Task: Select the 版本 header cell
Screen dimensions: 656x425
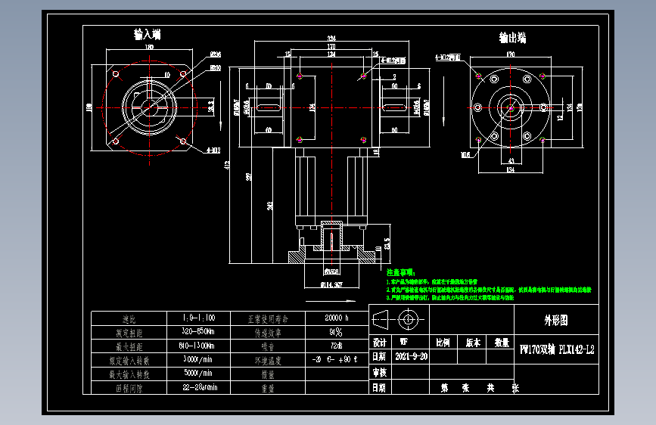Action: [473, 343]
